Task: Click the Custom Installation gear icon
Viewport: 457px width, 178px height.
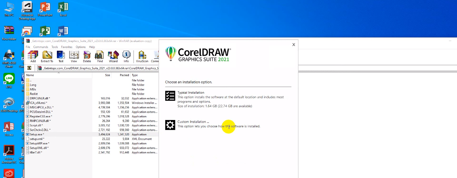Action: 170,125
